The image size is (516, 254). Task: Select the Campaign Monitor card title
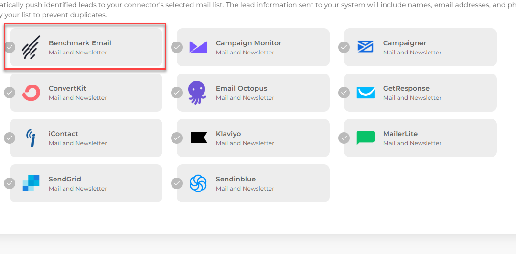click(249, 43)
